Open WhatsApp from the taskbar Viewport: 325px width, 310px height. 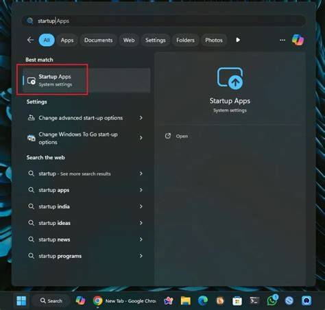[272, 300]
